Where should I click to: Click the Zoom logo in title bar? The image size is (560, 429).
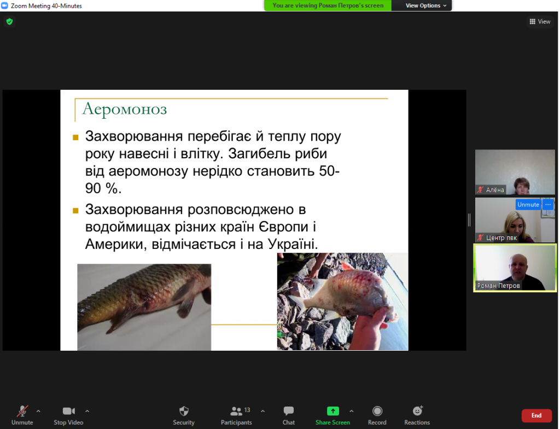click(x=5, y=5)
